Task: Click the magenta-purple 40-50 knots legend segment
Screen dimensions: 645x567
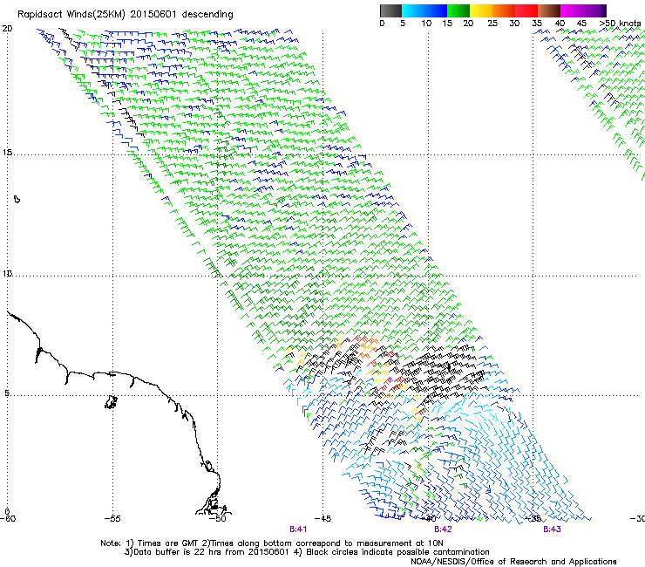Action: pyautogui.click(x=583, y=10)
